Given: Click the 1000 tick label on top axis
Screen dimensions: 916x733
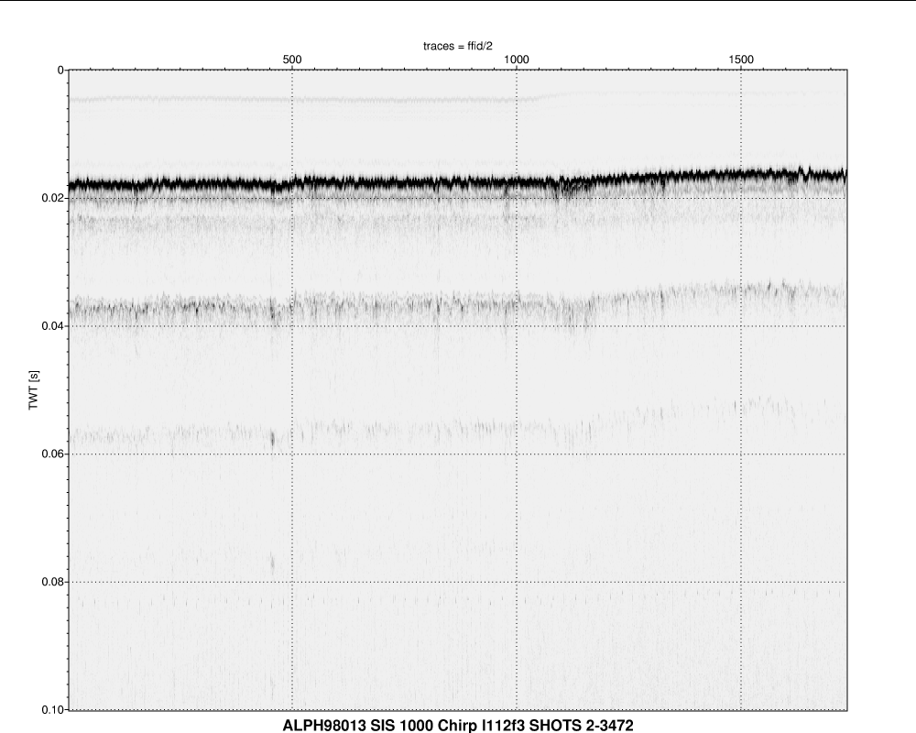Looking at the screenshot, I should click(x=517, y=60).
